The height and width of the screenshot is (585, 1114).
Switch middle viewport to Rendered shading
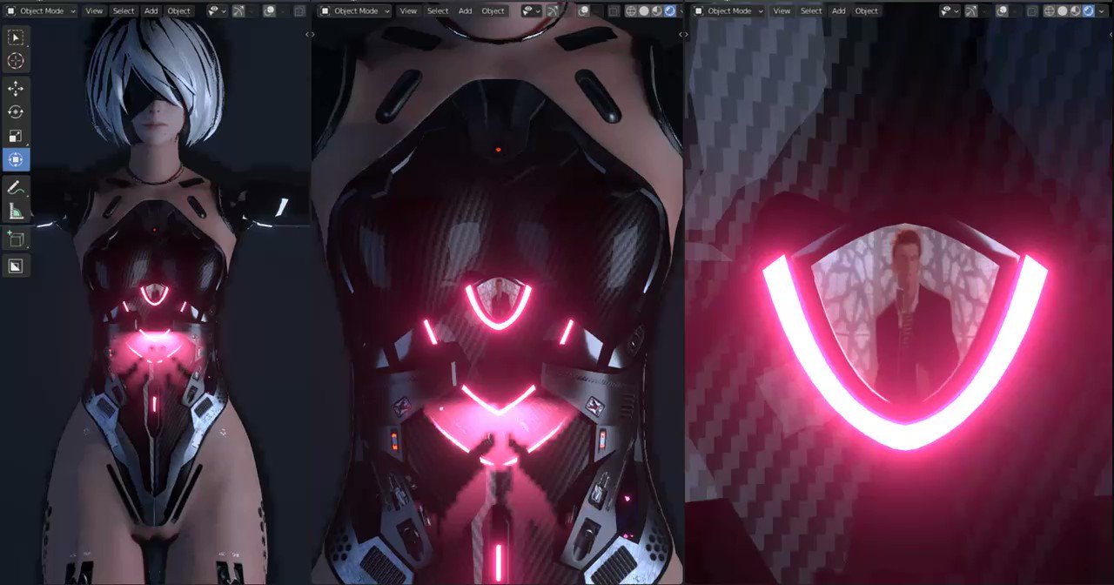[x=669, y=10]
